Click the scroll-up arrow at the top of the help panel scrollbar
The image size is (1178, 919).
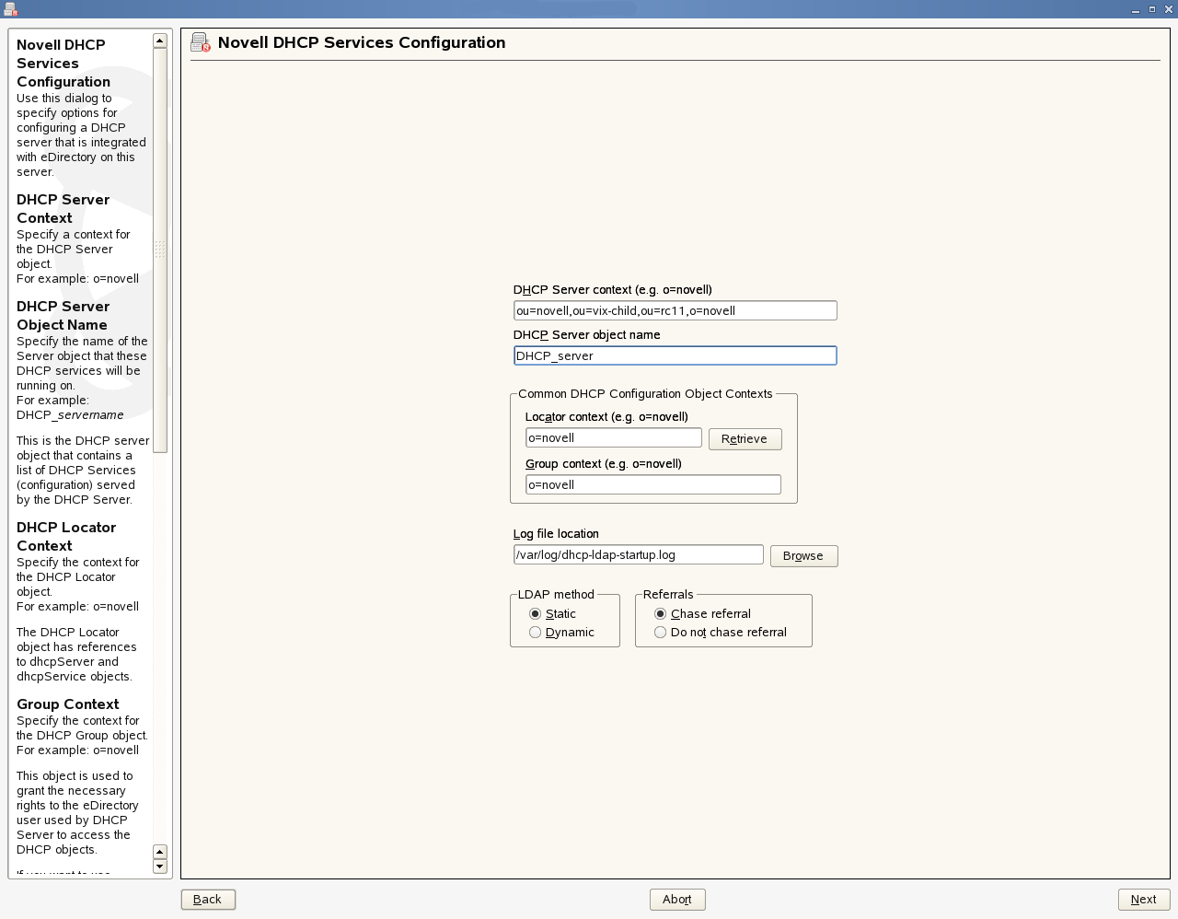click(160, 41)
